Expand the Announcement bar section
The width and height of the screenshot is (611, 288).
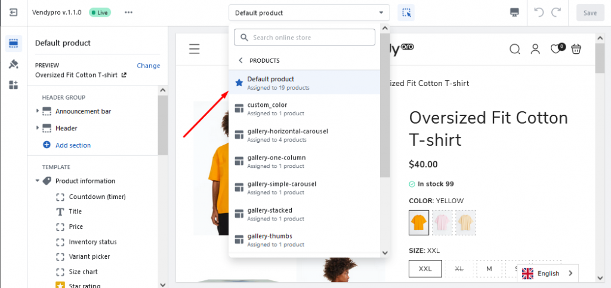point(38,111)
